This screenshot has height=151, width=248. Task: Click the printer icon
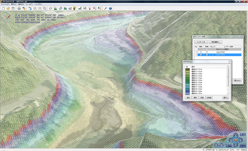[x=19, y=8]
